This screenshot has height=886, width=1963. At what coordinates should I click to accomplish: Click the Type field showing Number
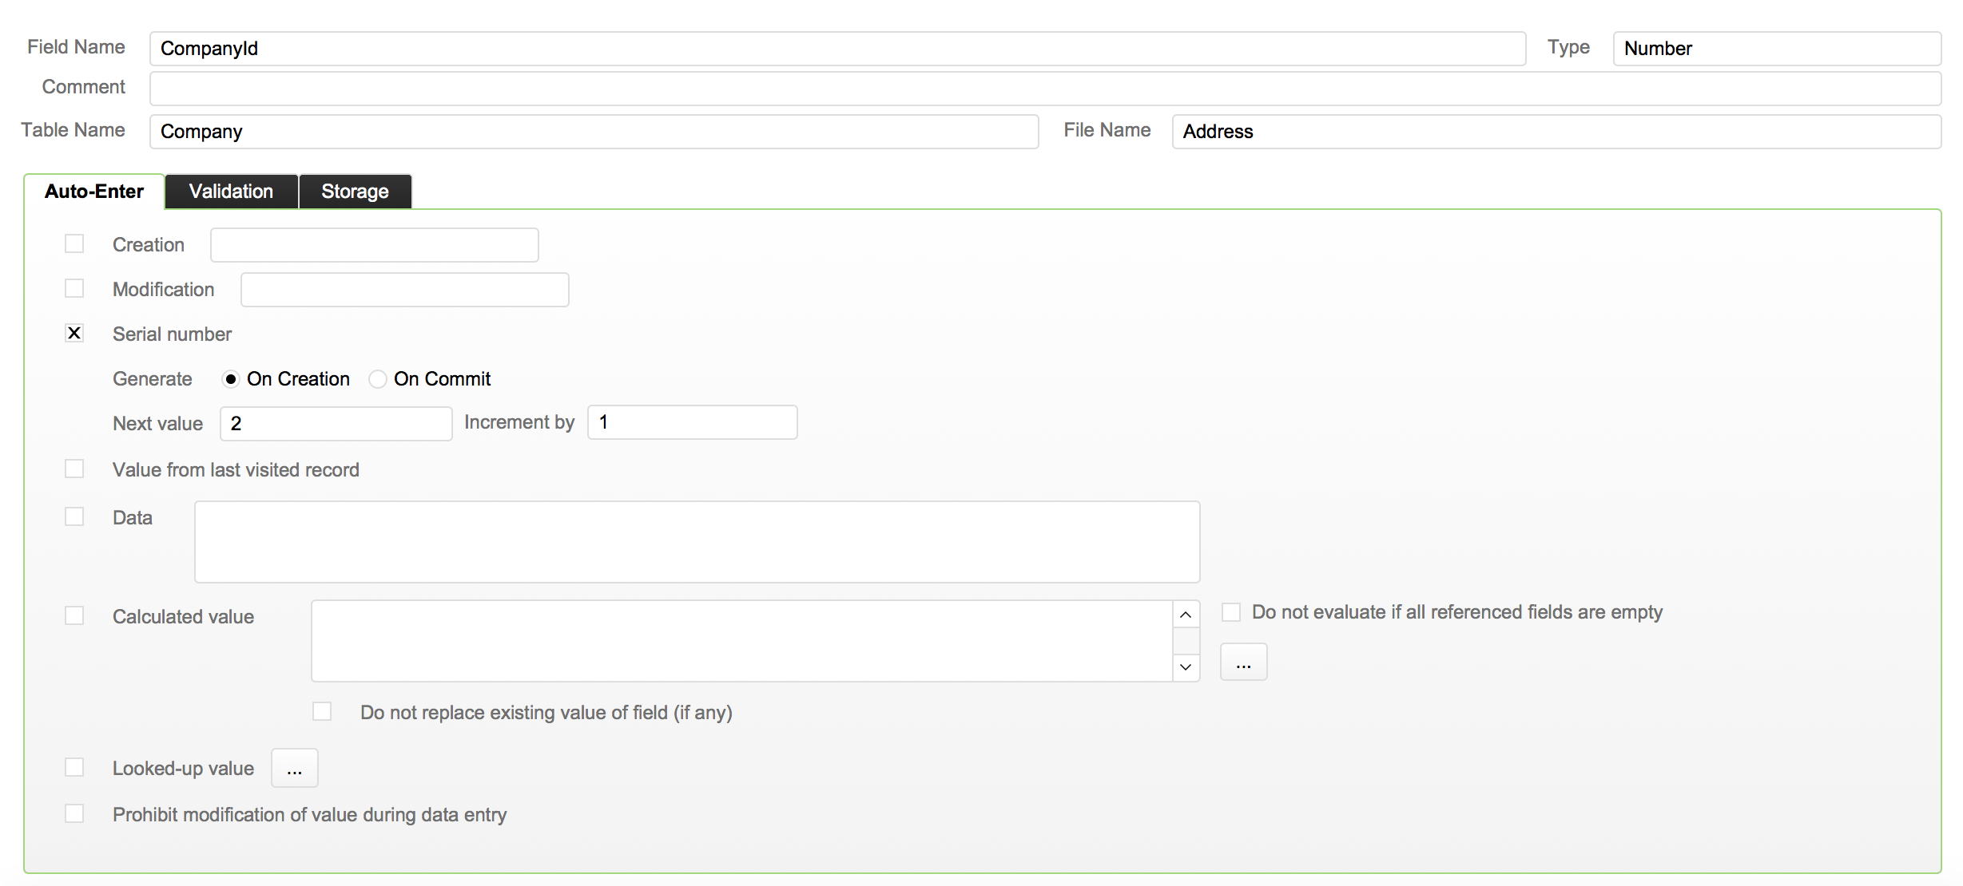(x=1776, y=49)
